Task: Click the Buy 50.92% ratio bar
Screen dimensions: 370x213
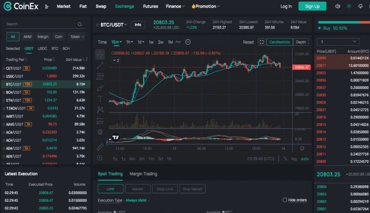Action: click(x=343, y=22)
